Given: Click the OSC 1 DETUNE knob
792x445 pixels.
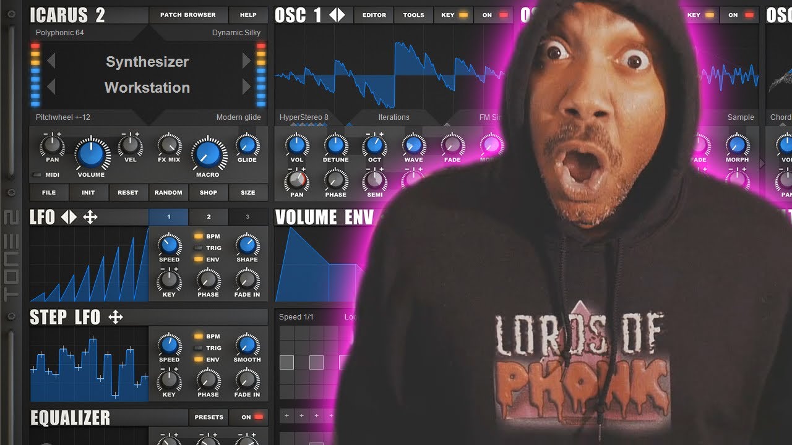Looking at the screenshot, I should coord(335,145).
